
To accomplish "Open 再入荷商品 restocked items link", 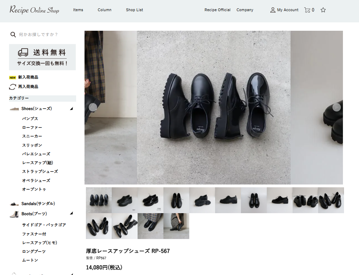I will pyautogui.click(x=28, y=87).
